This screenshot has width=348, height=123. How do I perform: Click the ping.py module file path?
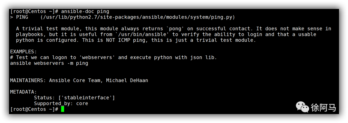coord(138,17)
